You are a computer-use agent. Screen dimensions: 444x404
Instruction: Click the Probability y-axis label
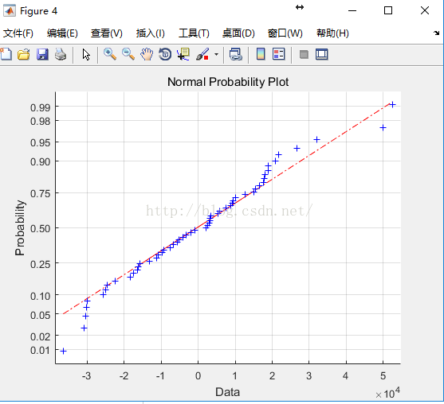tap(20, 227)
